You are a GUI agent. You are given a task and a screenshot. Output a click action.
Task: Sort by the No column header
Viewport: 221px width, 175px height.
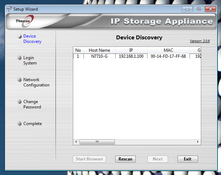point(78,50)
